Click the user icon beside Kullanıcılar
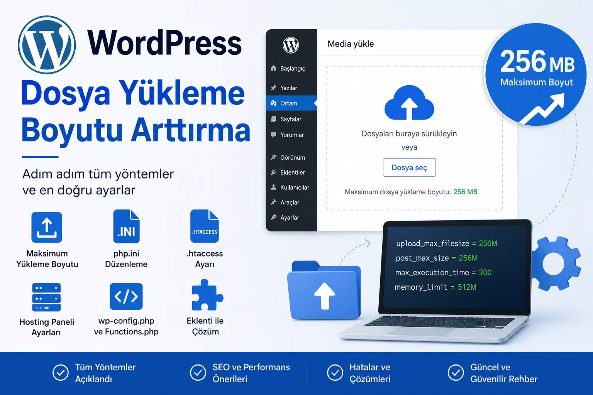The image size is (593, 395). click(274, 187)
